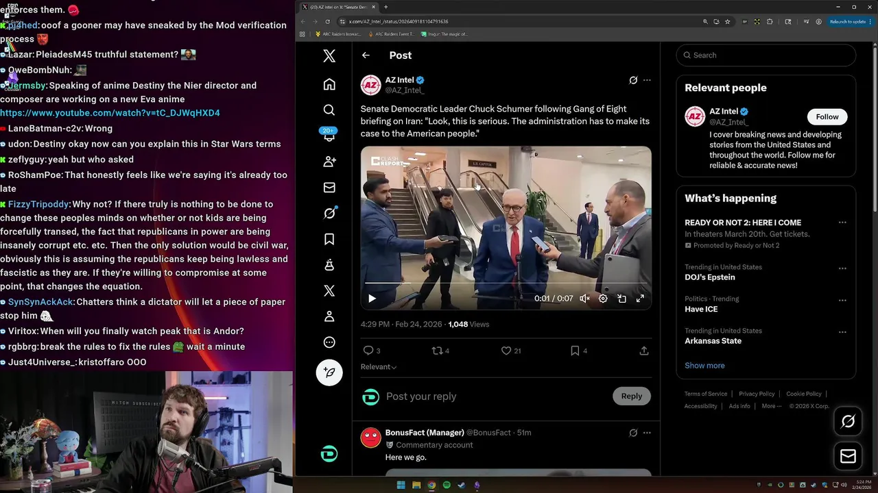Image resolution: width=878 pixels, height=493 pixels.
Task: Go back with the Post arrow
Action: (366, 55)
